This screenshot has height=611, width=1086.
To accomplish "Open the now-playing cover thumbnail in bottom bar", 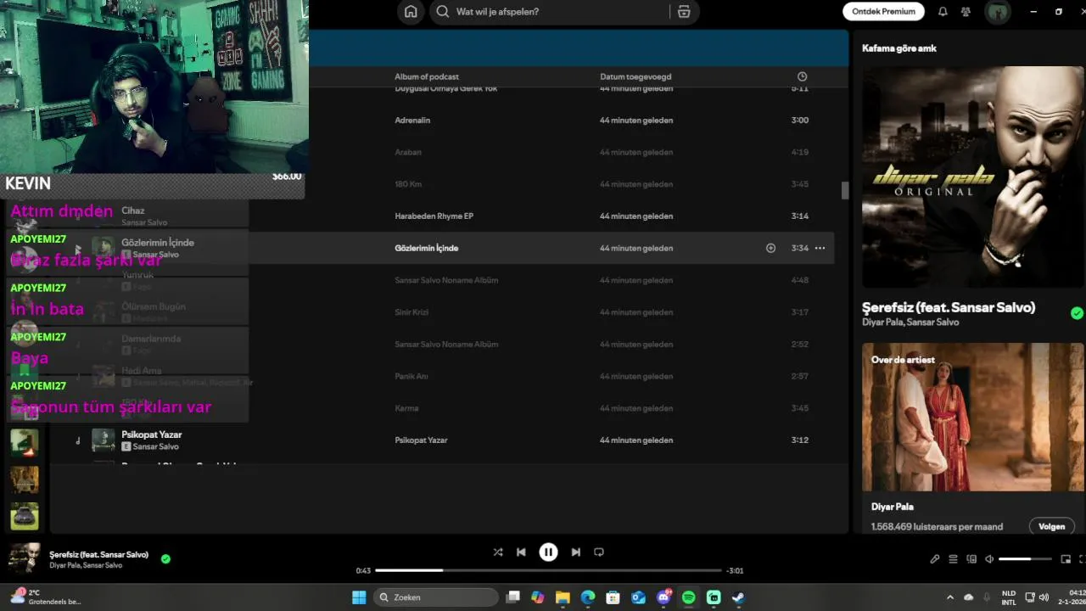I will click(x=24, y=558).
